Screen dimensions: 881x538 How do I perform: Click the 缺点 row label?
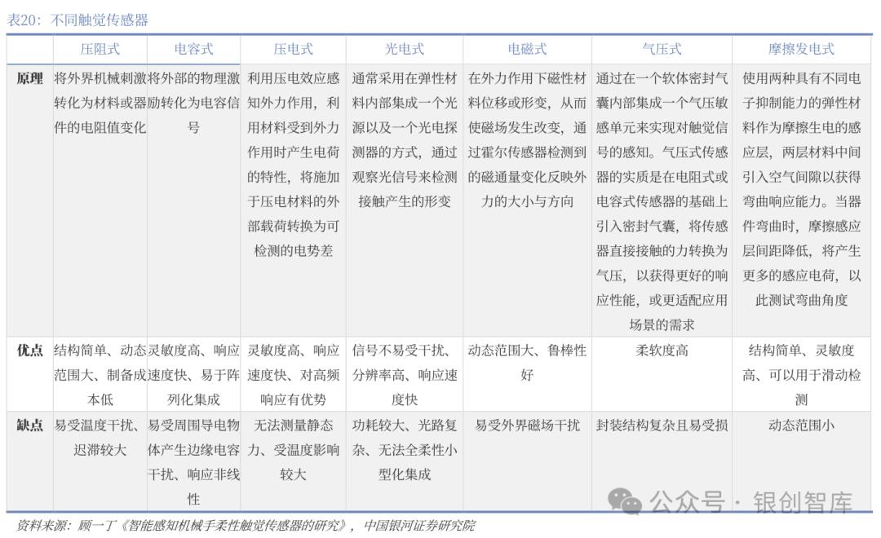coord(30,426)
